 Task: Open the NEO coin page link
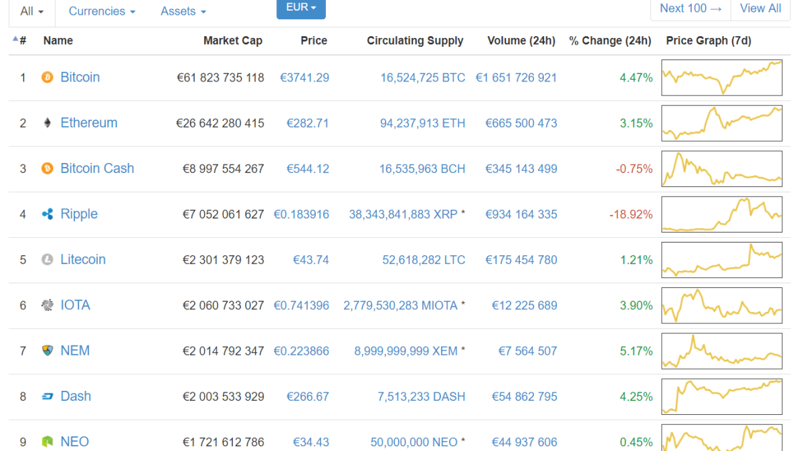75,442
